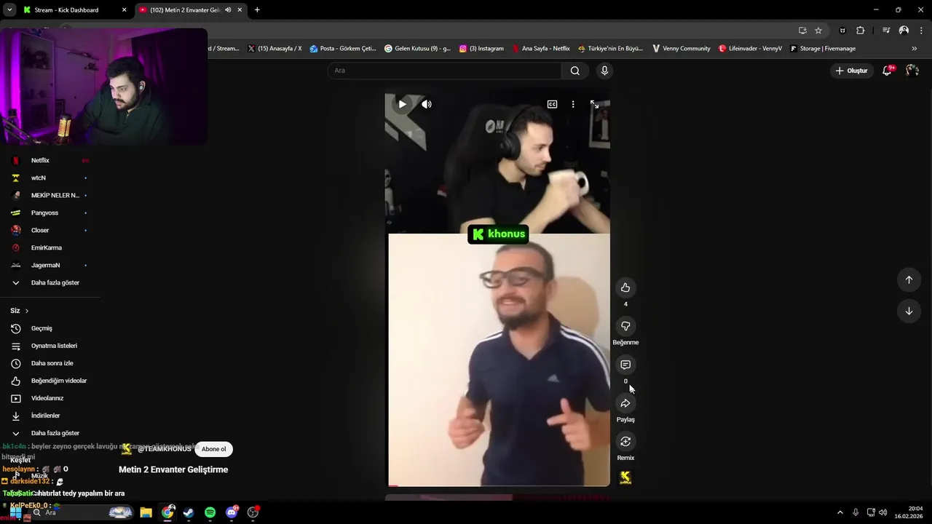Open the YouTube account avatar menu

click(912, 71)
